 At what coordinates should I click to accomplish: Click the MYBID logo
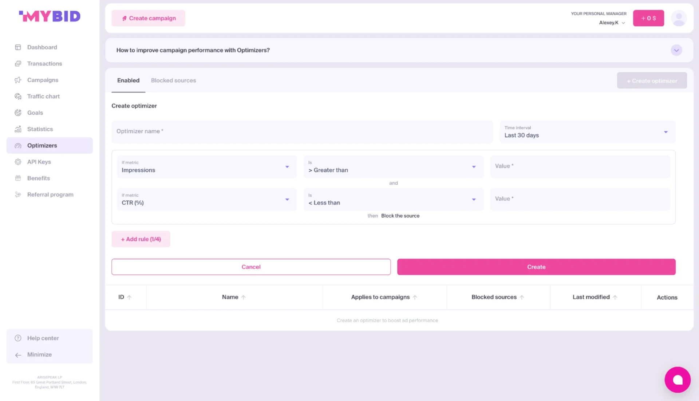point(50,16)
